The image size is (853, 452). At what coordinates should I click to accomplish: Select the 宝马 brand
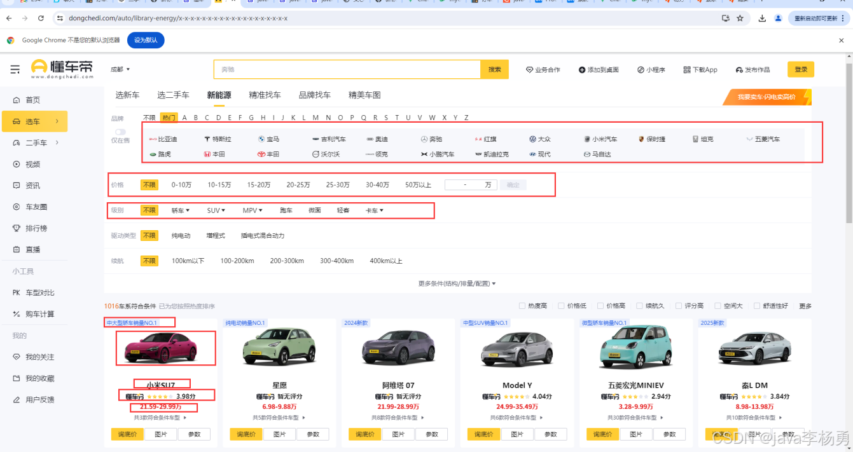[x=268, y=139]
